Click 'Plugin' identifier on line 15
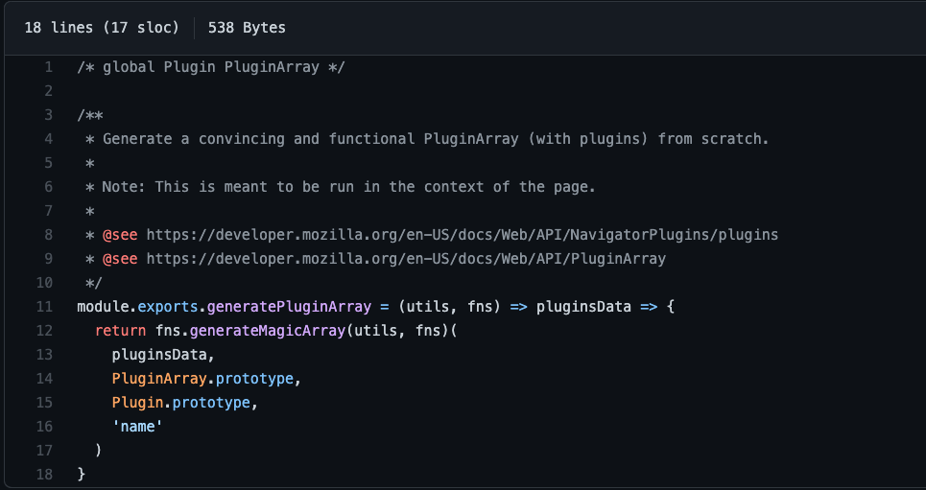Viewport: 926px width, 490px height. [x=137, y=403]
